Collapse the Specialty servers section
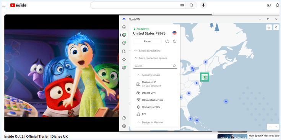 (149, 75)
